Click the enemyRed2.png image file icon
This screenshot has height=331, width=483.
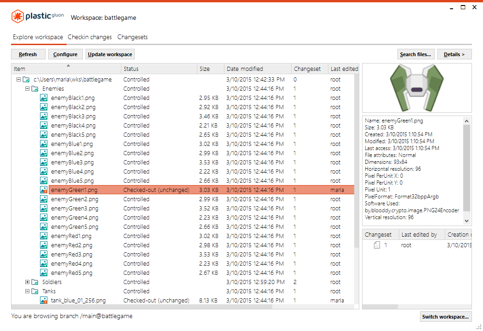44,245
